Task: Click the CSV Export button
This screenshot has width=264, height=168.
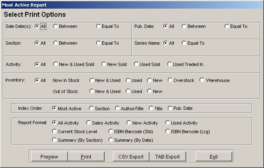Action: [131, 157]
